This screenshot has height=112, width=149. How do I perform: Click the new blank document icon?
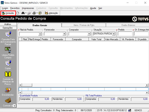tap(18, 13)
